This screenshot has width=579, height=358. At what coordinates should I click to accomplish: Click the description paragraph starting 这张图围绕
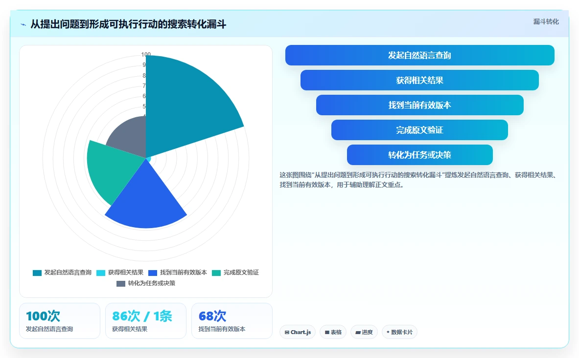pyautogui.click(x=418, y=180)
